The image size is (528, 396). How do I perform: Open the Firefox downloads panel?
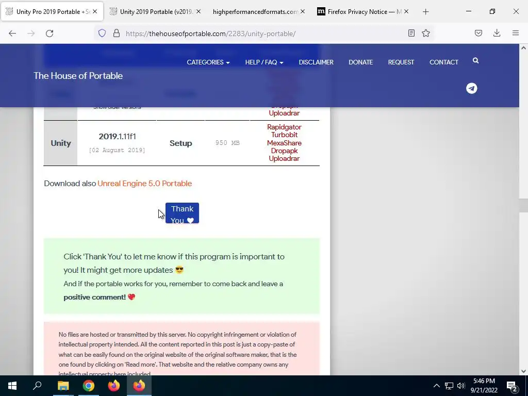(x=497, y=33)
